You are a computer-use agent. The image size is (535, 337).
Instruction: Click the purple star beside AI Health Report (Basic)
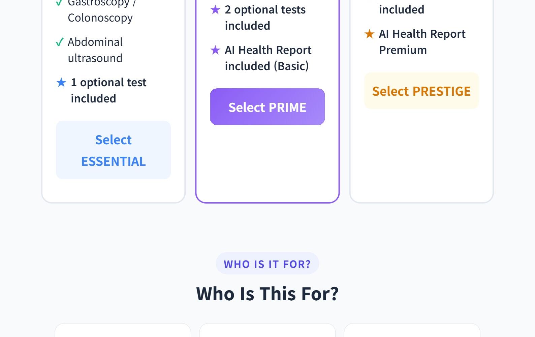click(x=215, y=50)
